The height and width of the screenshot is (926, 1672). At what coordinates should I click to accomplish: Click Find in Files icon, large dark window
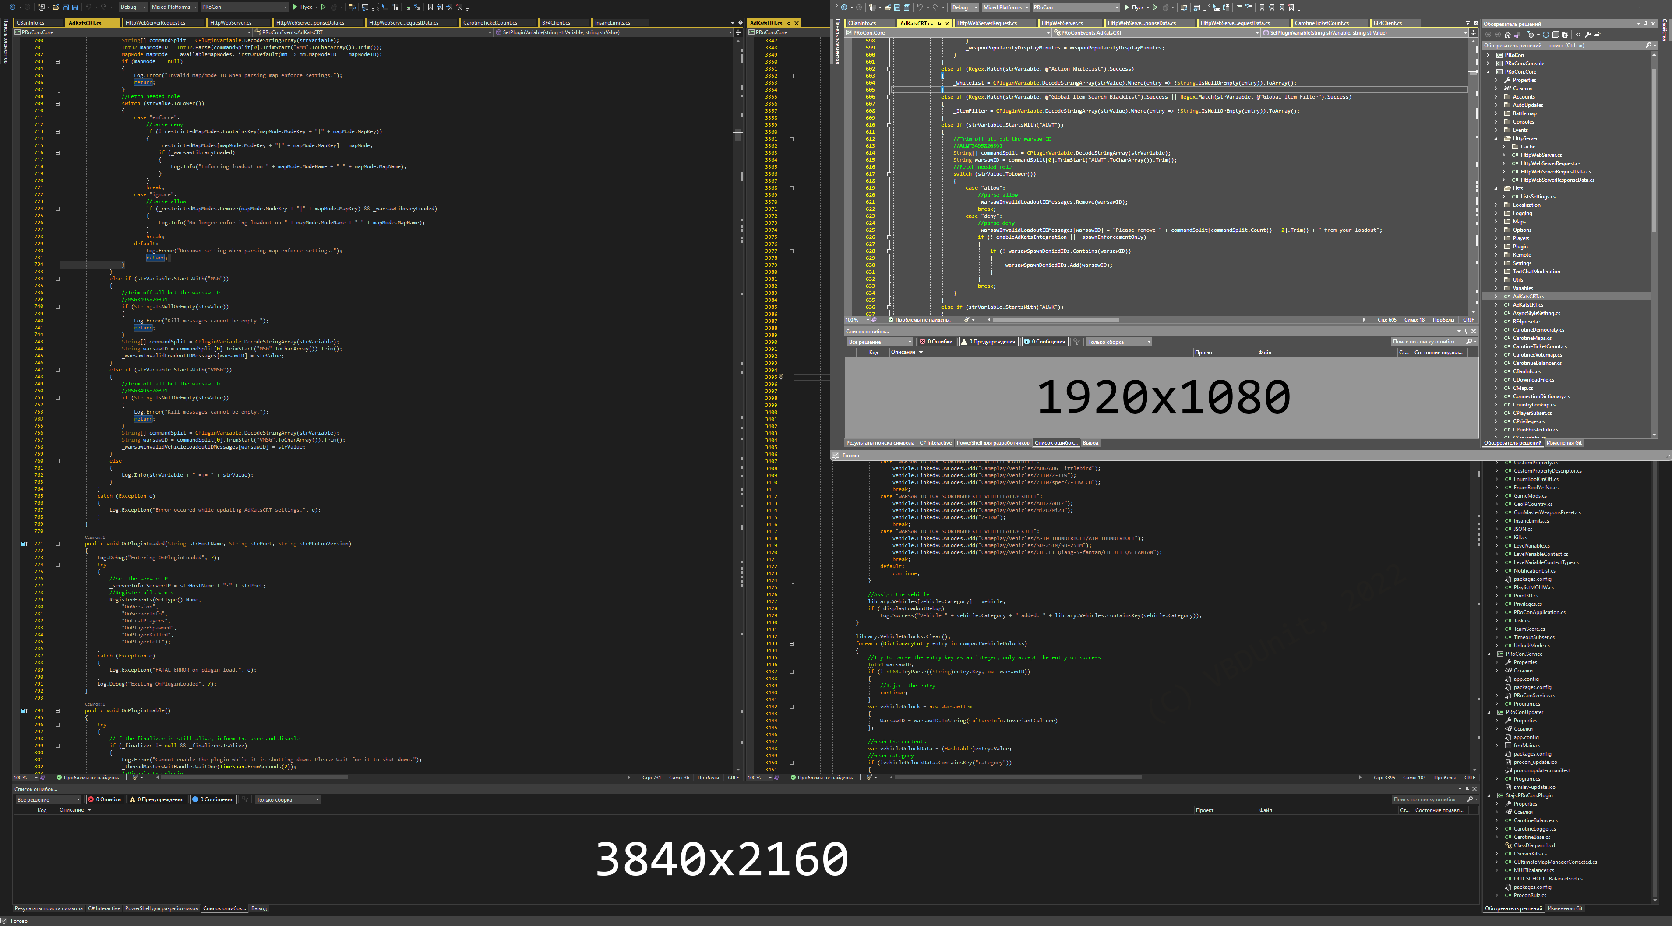tap(353, 7)
